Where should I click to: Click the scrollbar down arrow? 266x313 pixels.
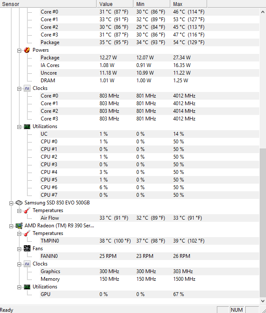coord(263,301)
